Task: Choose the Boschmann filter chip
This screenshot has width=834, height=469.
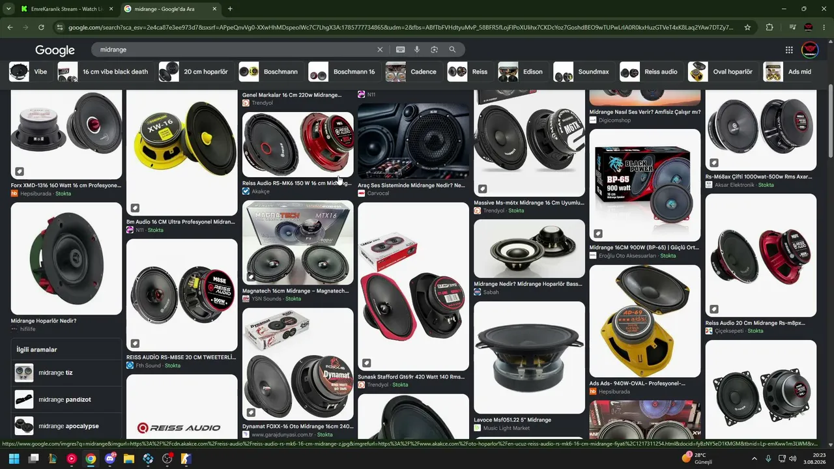Action: (x=270, y=72)
